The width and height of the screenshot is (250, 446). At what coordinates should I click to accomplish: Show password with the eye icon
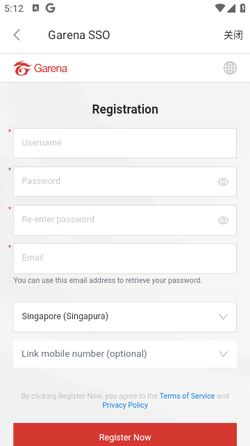click(x=223, y=182)
